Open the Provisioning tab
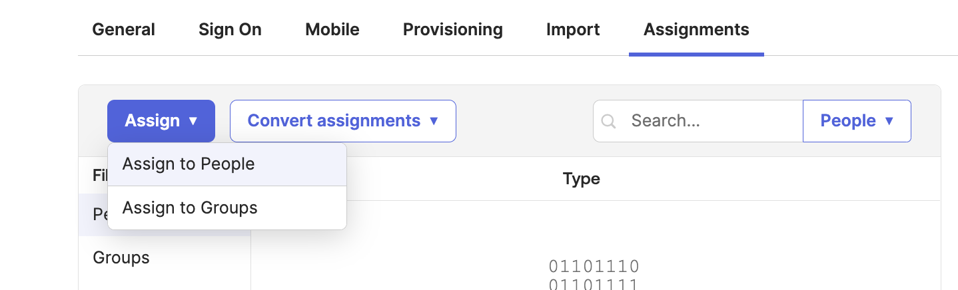 [452, 30]
